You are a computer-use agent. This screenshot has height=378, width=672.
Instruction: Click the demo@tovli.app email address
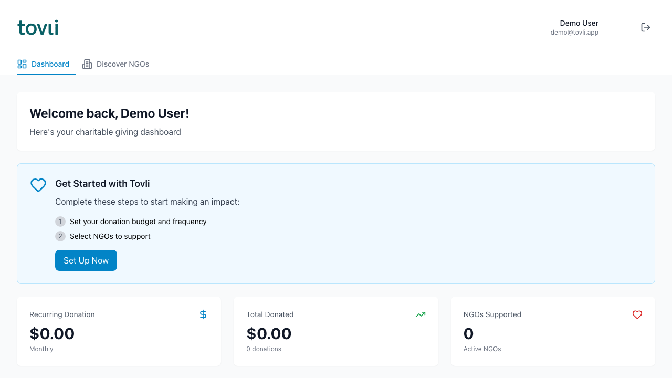[x=574, y=33]
